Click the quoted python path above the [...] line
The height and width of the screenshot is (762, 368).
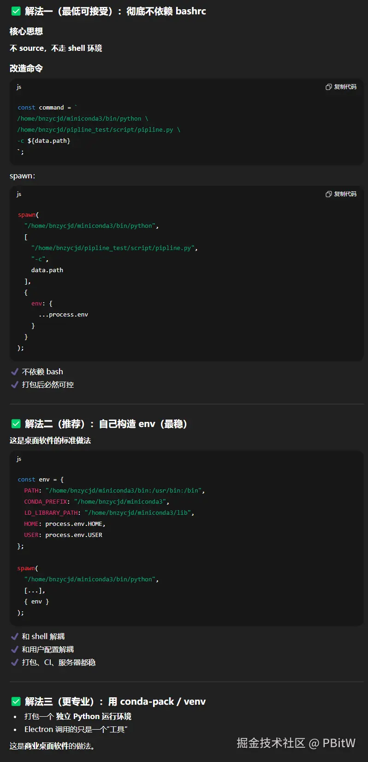click(91, 579)
